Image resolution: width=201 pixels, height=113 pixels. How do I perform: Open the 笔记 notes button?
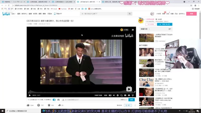click(x=128, y=105)
